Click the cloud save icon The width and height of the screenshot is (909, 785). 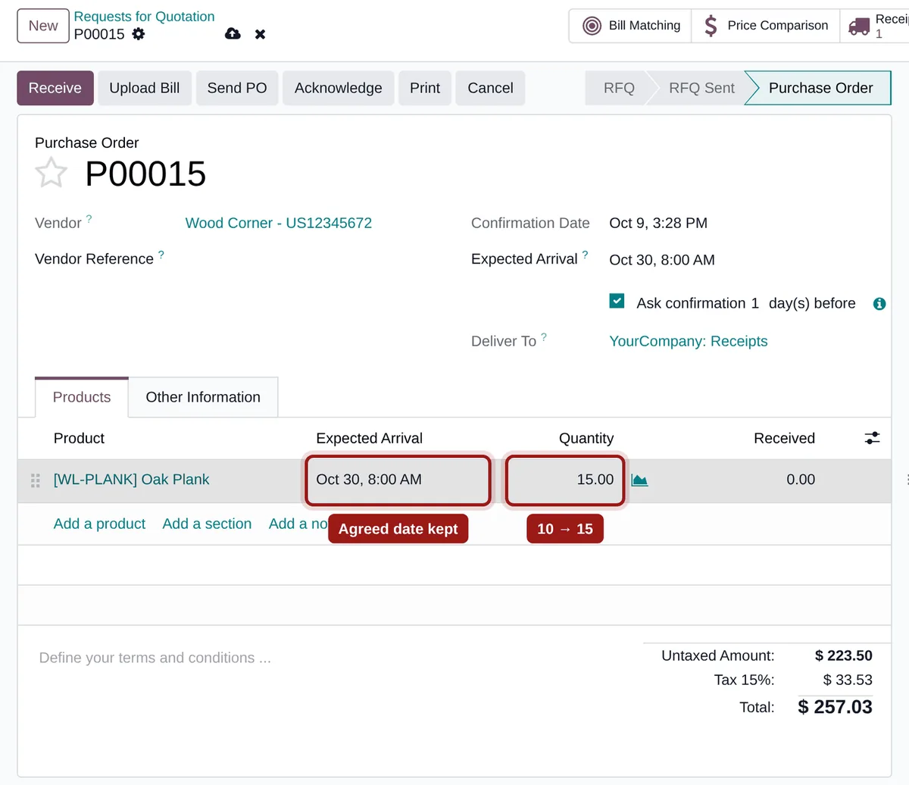pyautogui.click(x=233, y=34)
